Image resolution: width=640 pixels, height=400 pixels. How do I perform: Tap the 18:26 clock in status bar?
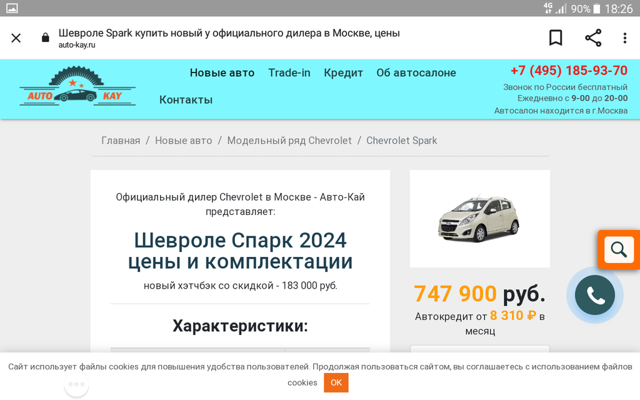click(618, 9)
